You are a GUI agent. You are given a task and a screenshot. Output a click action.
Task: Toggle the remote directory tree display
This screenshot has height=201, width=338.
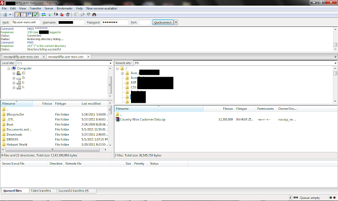coord(30,15)
